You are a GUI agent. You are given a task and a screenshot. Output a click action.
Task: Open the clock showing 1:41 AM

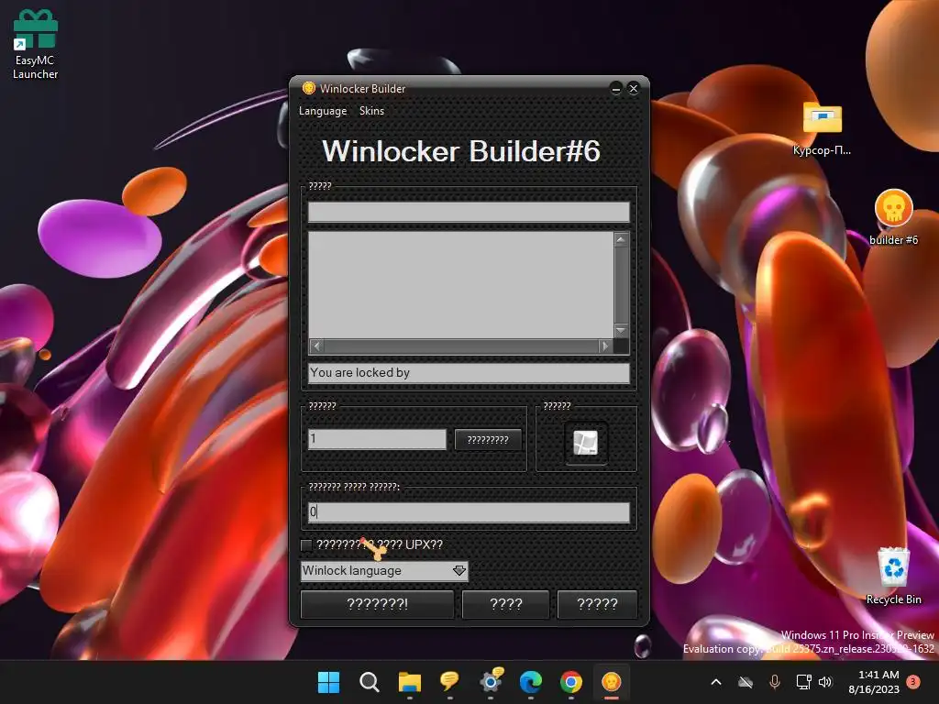[874, 682]
